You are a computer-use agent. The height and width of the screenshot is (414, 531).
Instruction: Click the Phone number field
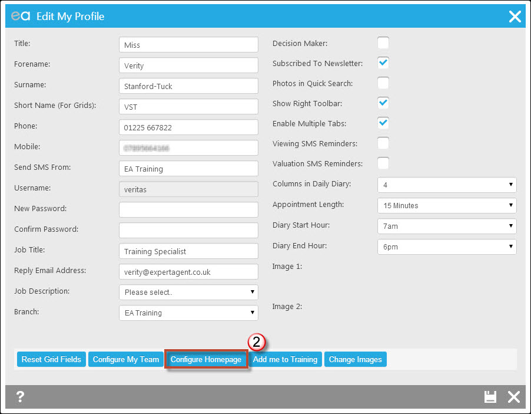[x=188, y=127]
